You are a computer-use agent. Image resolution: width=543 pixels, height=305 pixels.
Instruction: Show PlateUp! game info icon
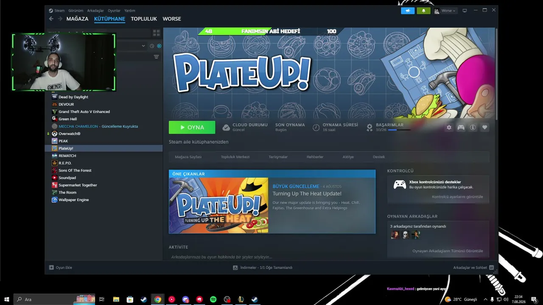473,127
